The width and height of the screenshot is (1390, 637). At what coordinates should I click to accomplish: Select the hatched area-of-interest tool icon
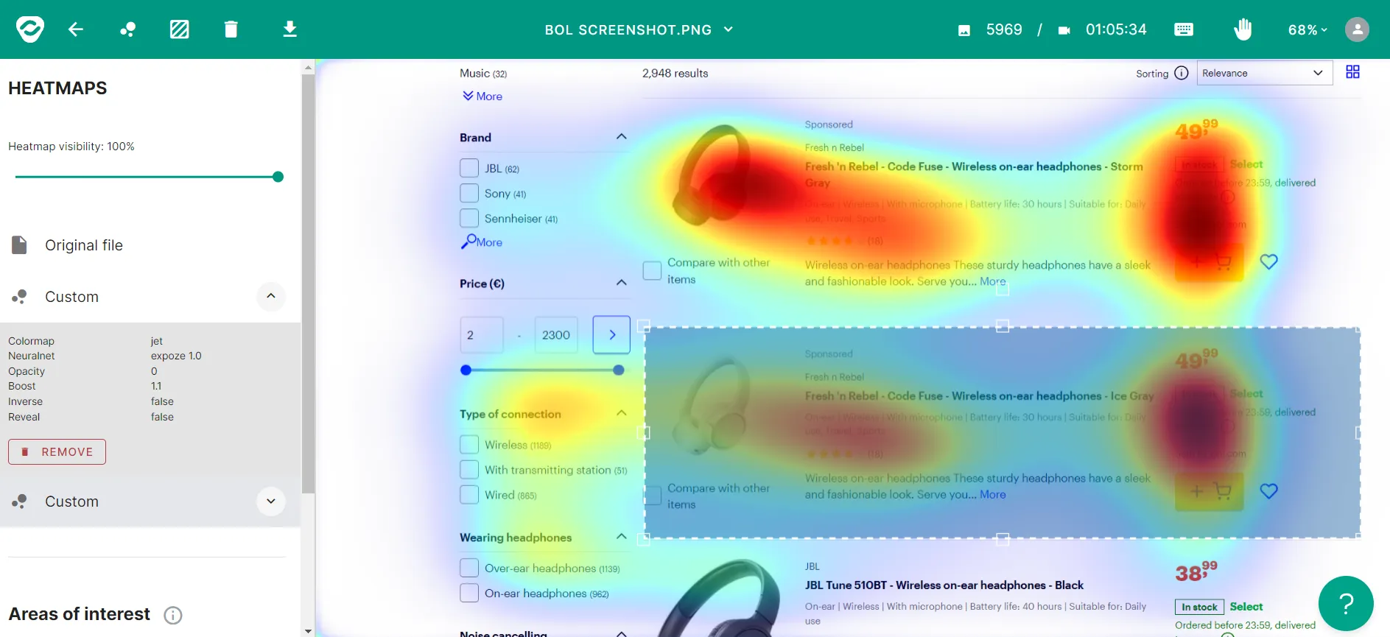179,29
